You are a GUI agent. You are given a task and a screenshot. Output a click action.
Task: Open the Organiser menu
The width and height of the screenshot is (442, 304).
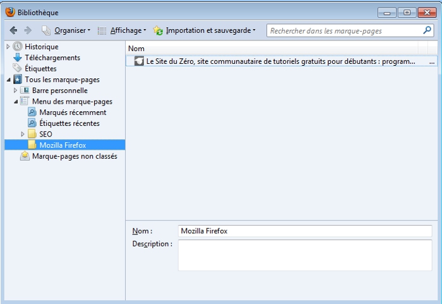72,30
